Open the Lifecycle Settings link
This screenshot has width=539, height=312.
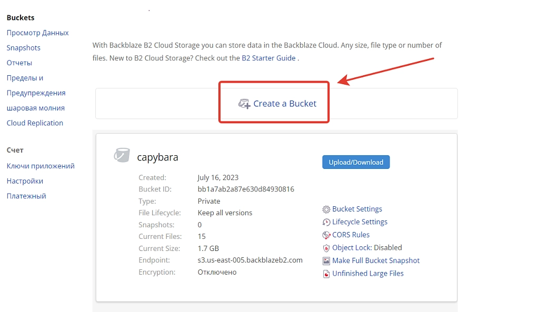(360, 222)
